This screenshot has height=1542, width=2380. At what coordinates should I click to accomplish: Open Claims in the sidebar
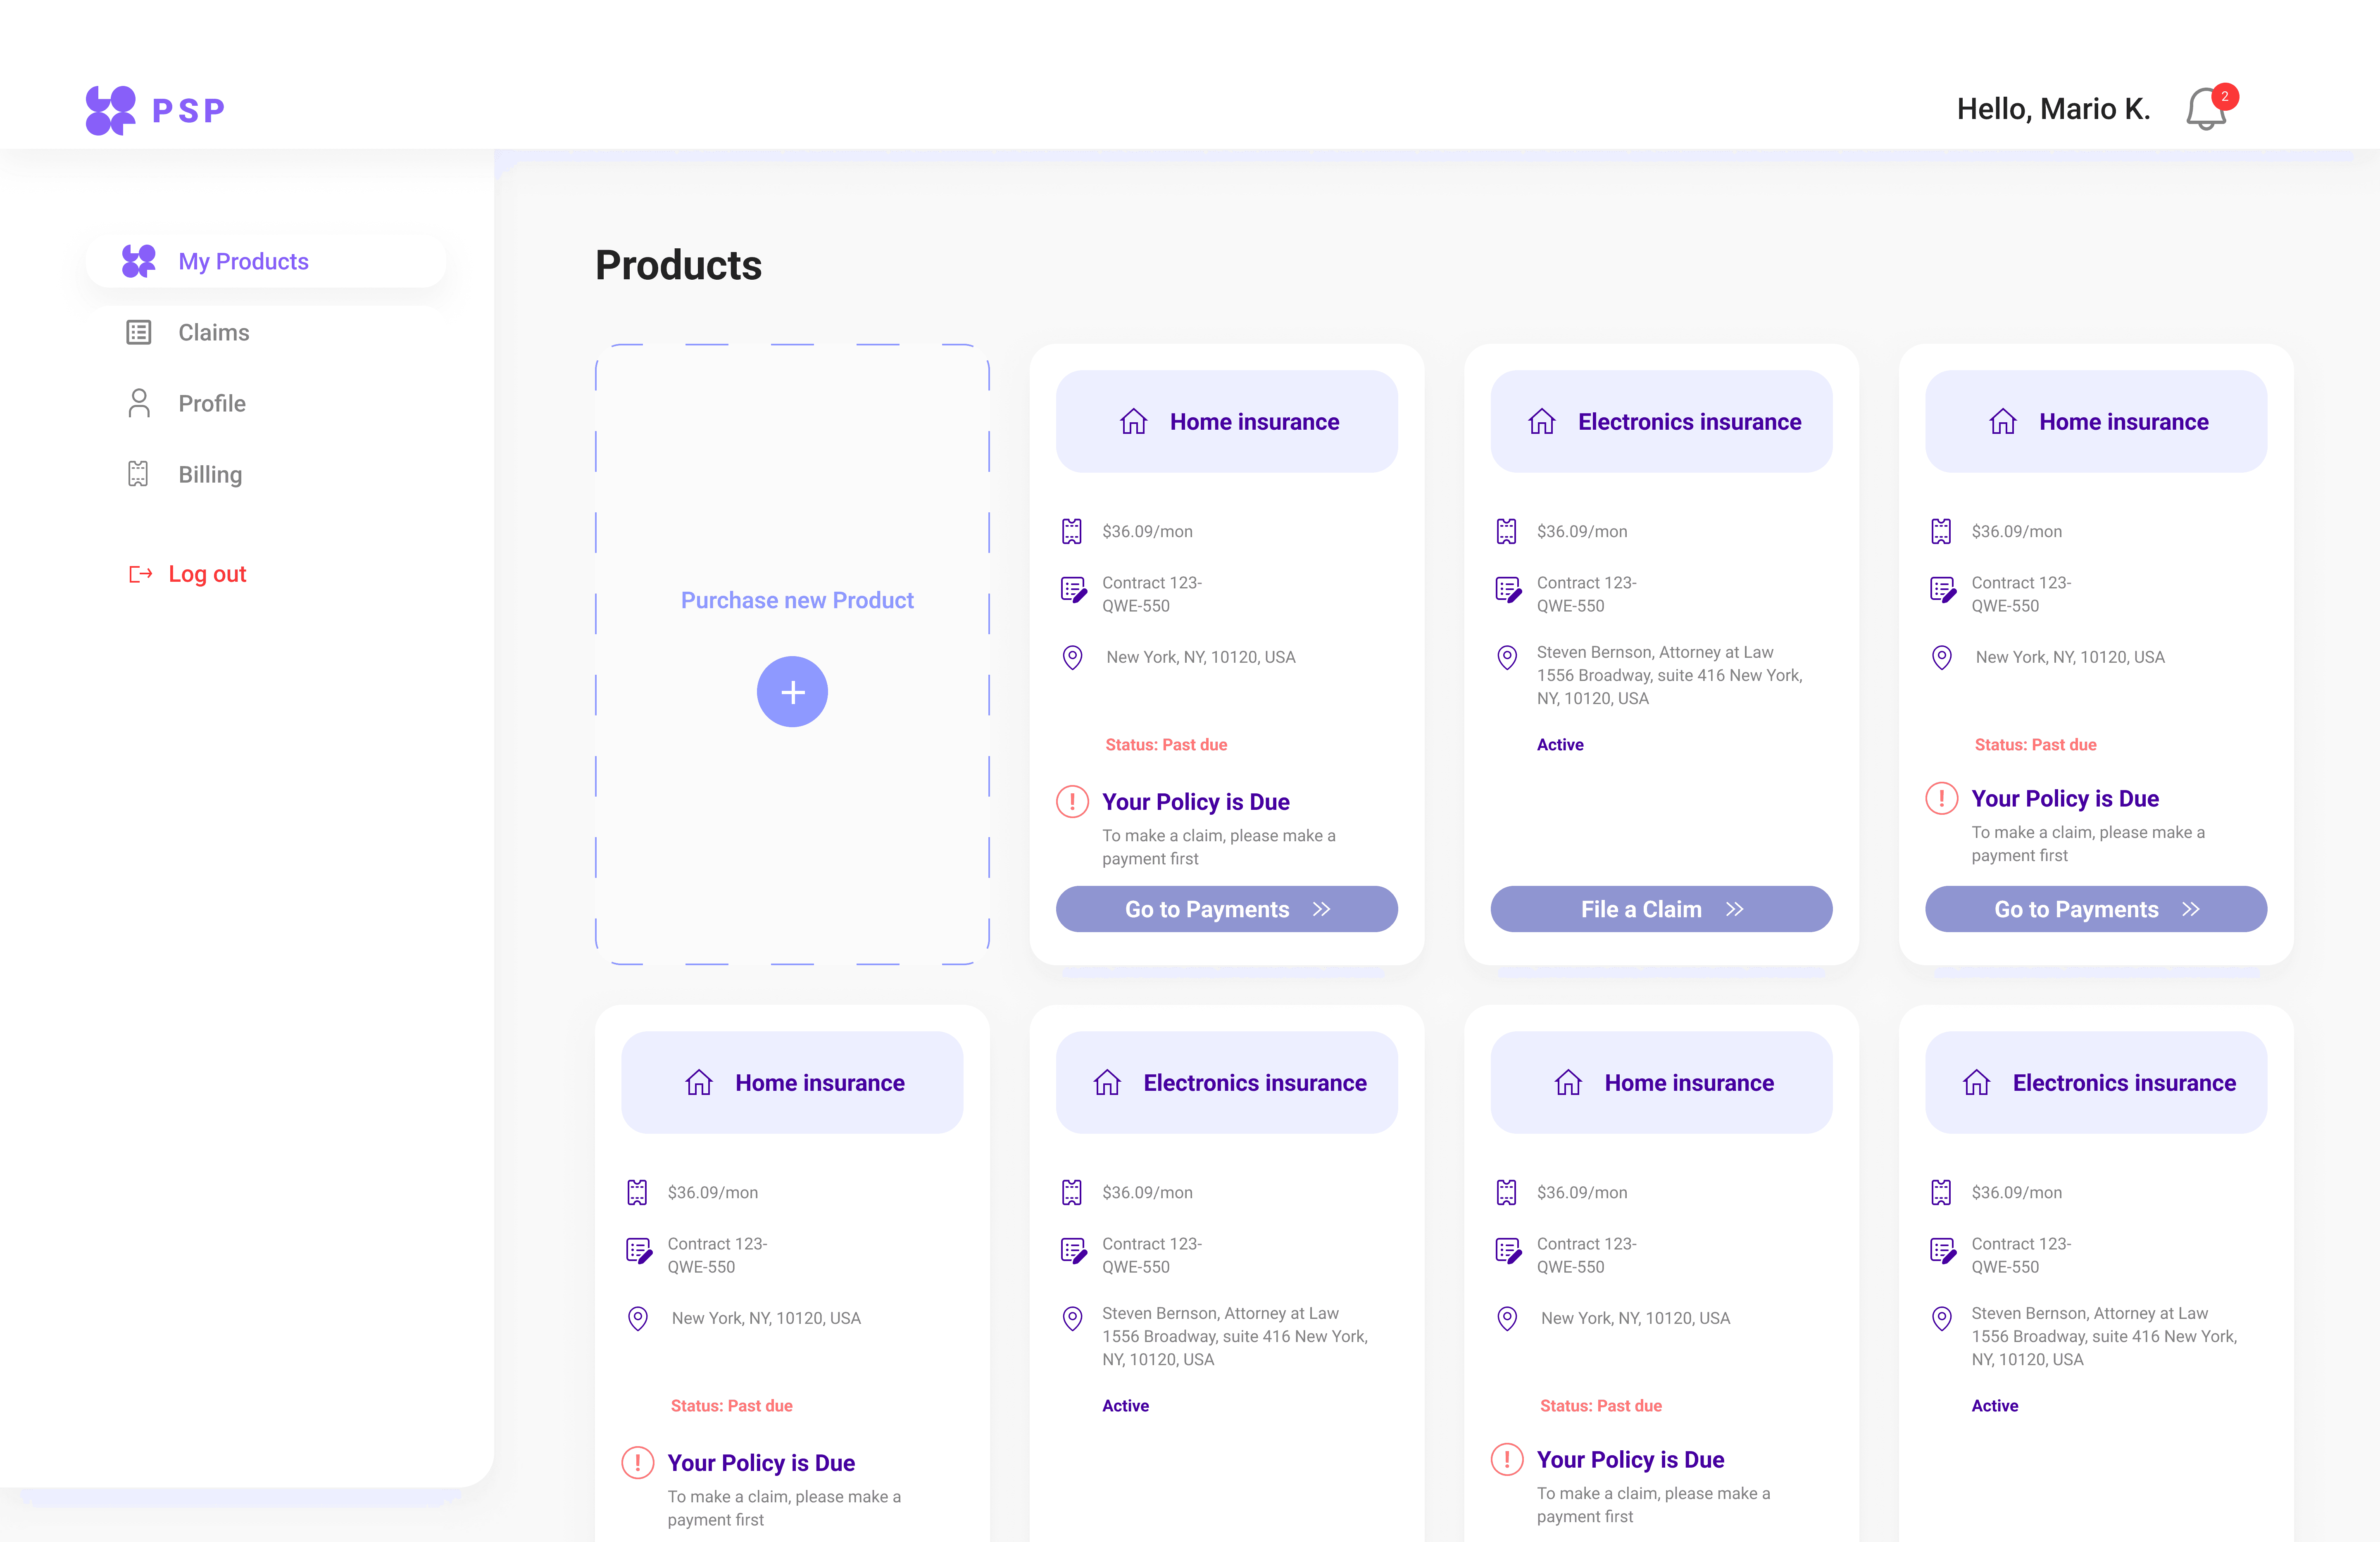point(266,332)
